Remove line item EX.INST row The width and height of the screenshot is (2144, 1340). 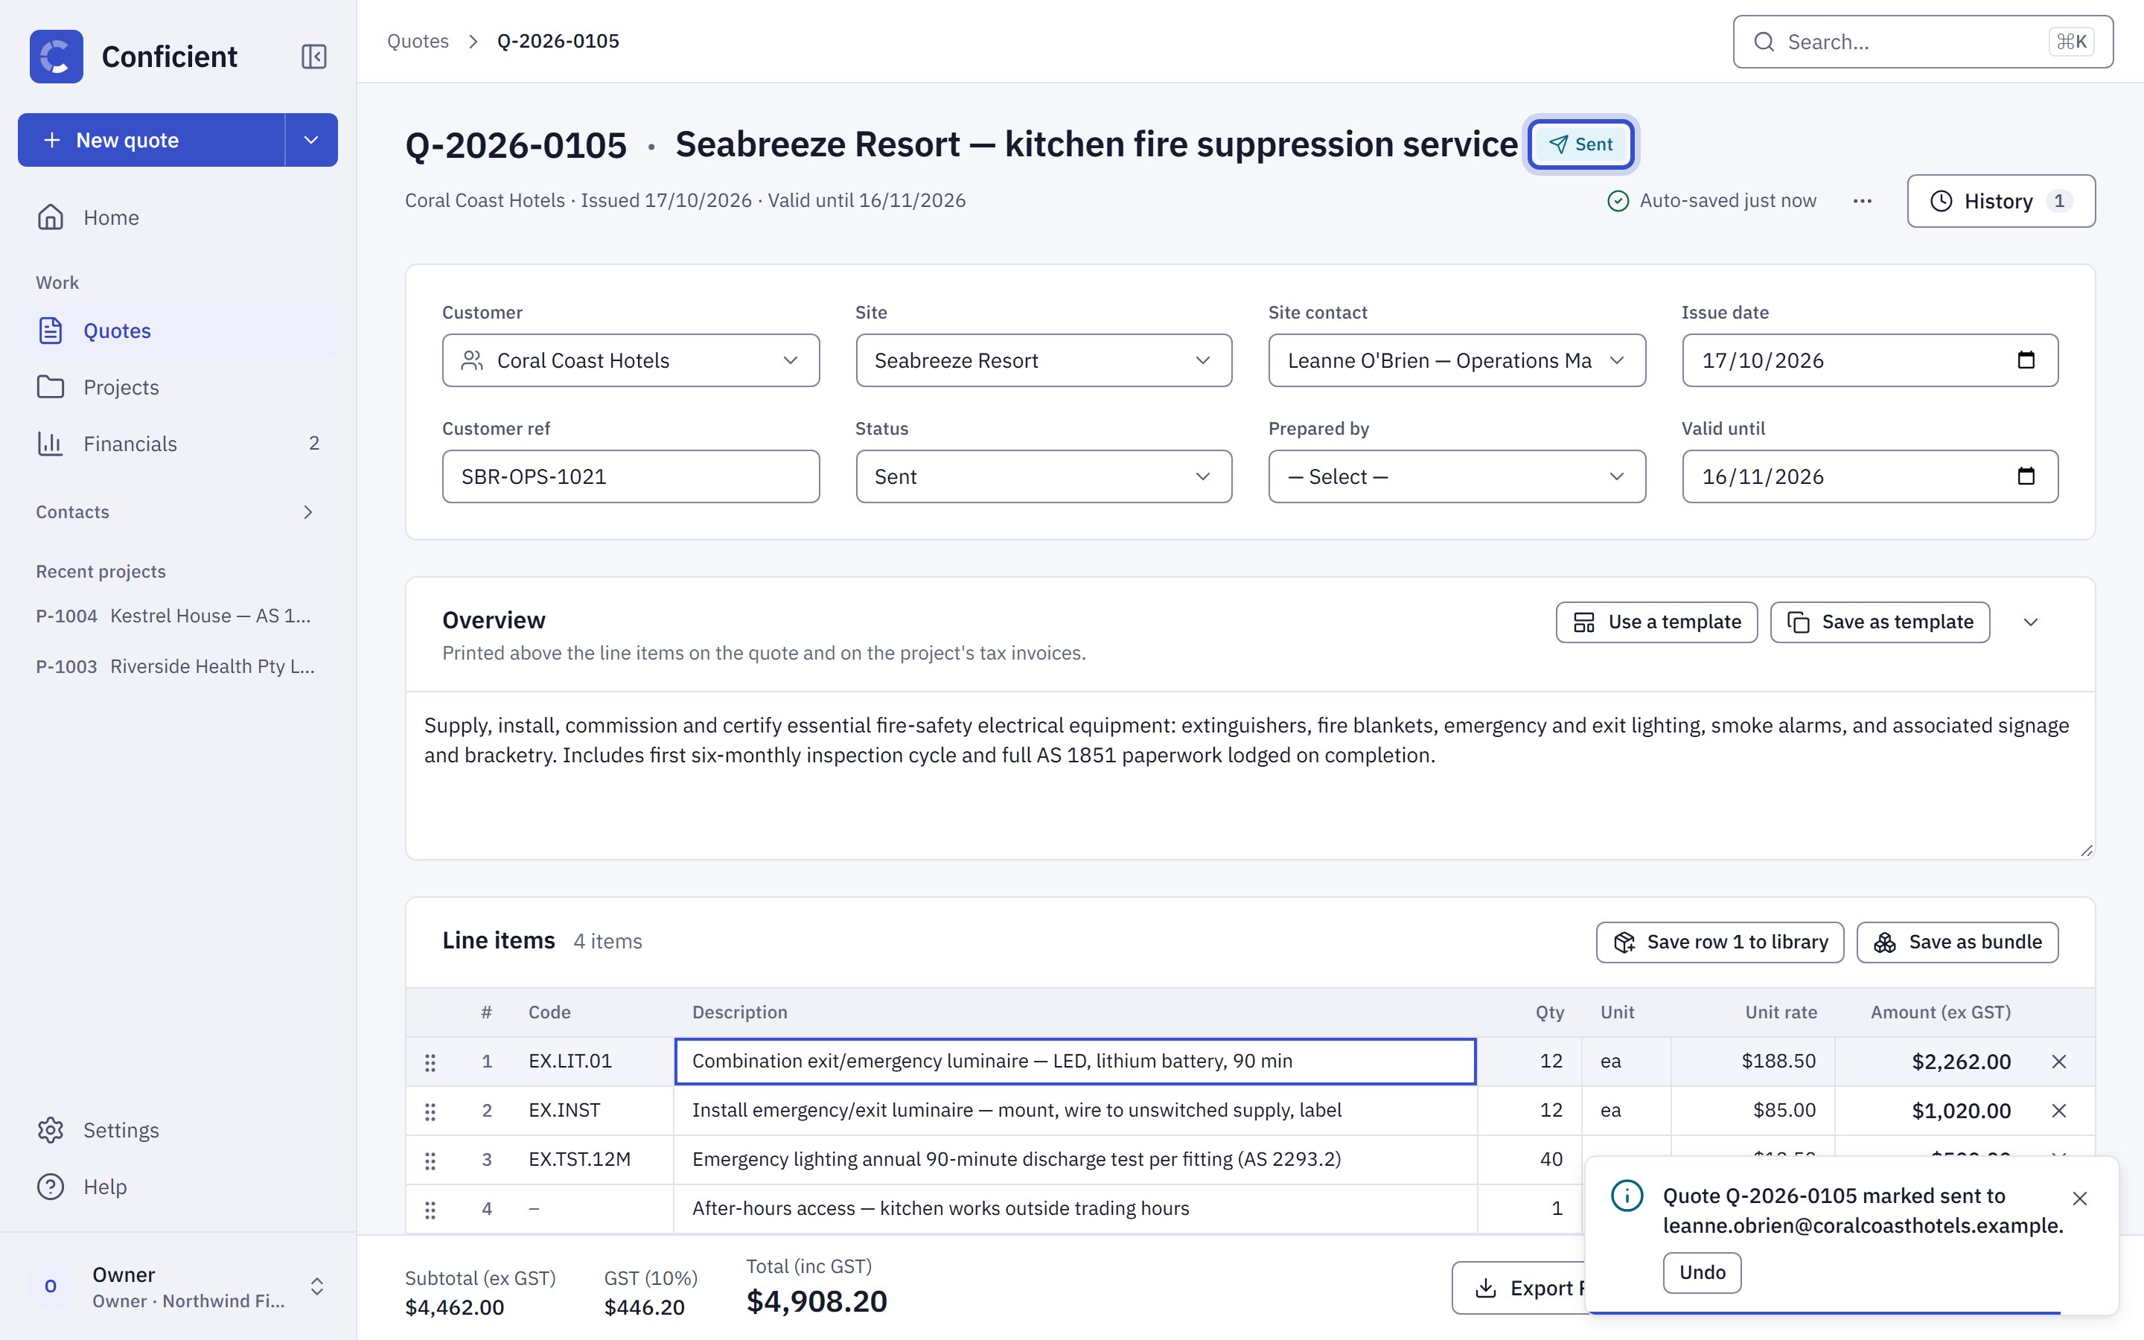2059,1111
